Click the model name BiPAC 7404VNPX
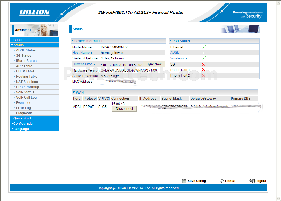Screen dimensions: 281x201 point(114,47)
